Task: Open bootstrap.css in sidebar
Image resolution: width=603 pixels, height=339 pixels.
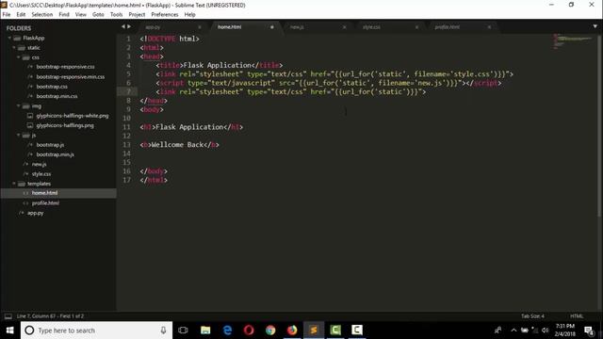Action: [x=52, y=87]
